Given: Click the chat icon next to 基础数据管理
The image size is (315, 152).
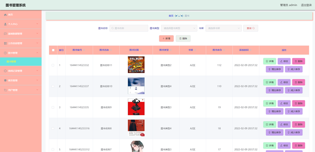Looking at the screenshot, I should point(5,34).
